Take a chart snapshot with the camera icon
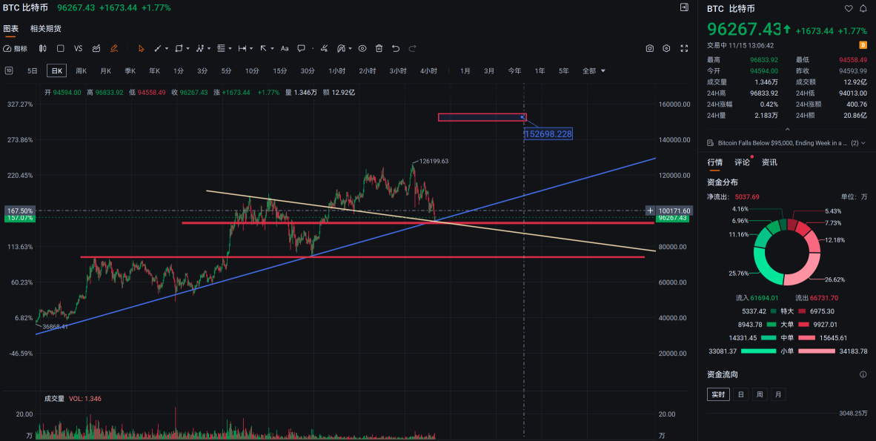 pyautogui.click(x=649, y=48)
